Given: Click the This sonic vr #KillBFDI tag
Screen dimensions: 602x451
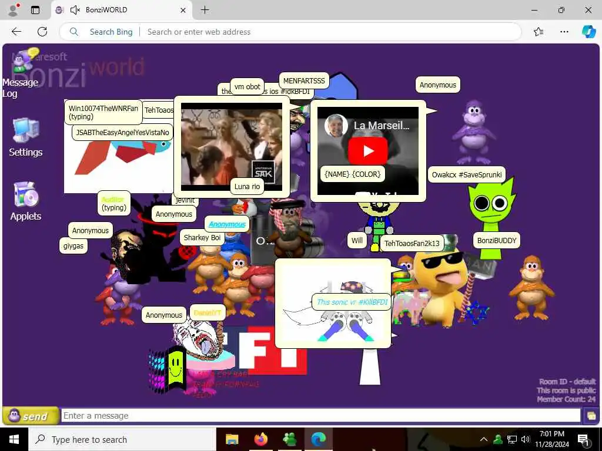Looking at the screenshot, I should [352, 302].
